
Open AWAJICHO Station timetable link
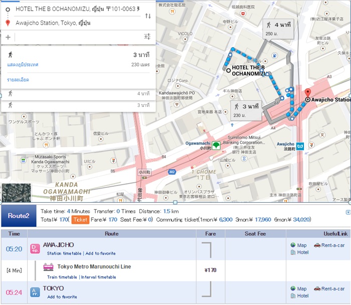point(64,253)
